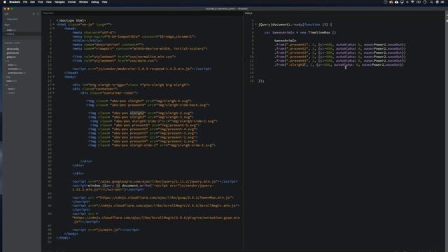Collapse the body tag on line 15
448x252 pixels.
tap(53, 77)
